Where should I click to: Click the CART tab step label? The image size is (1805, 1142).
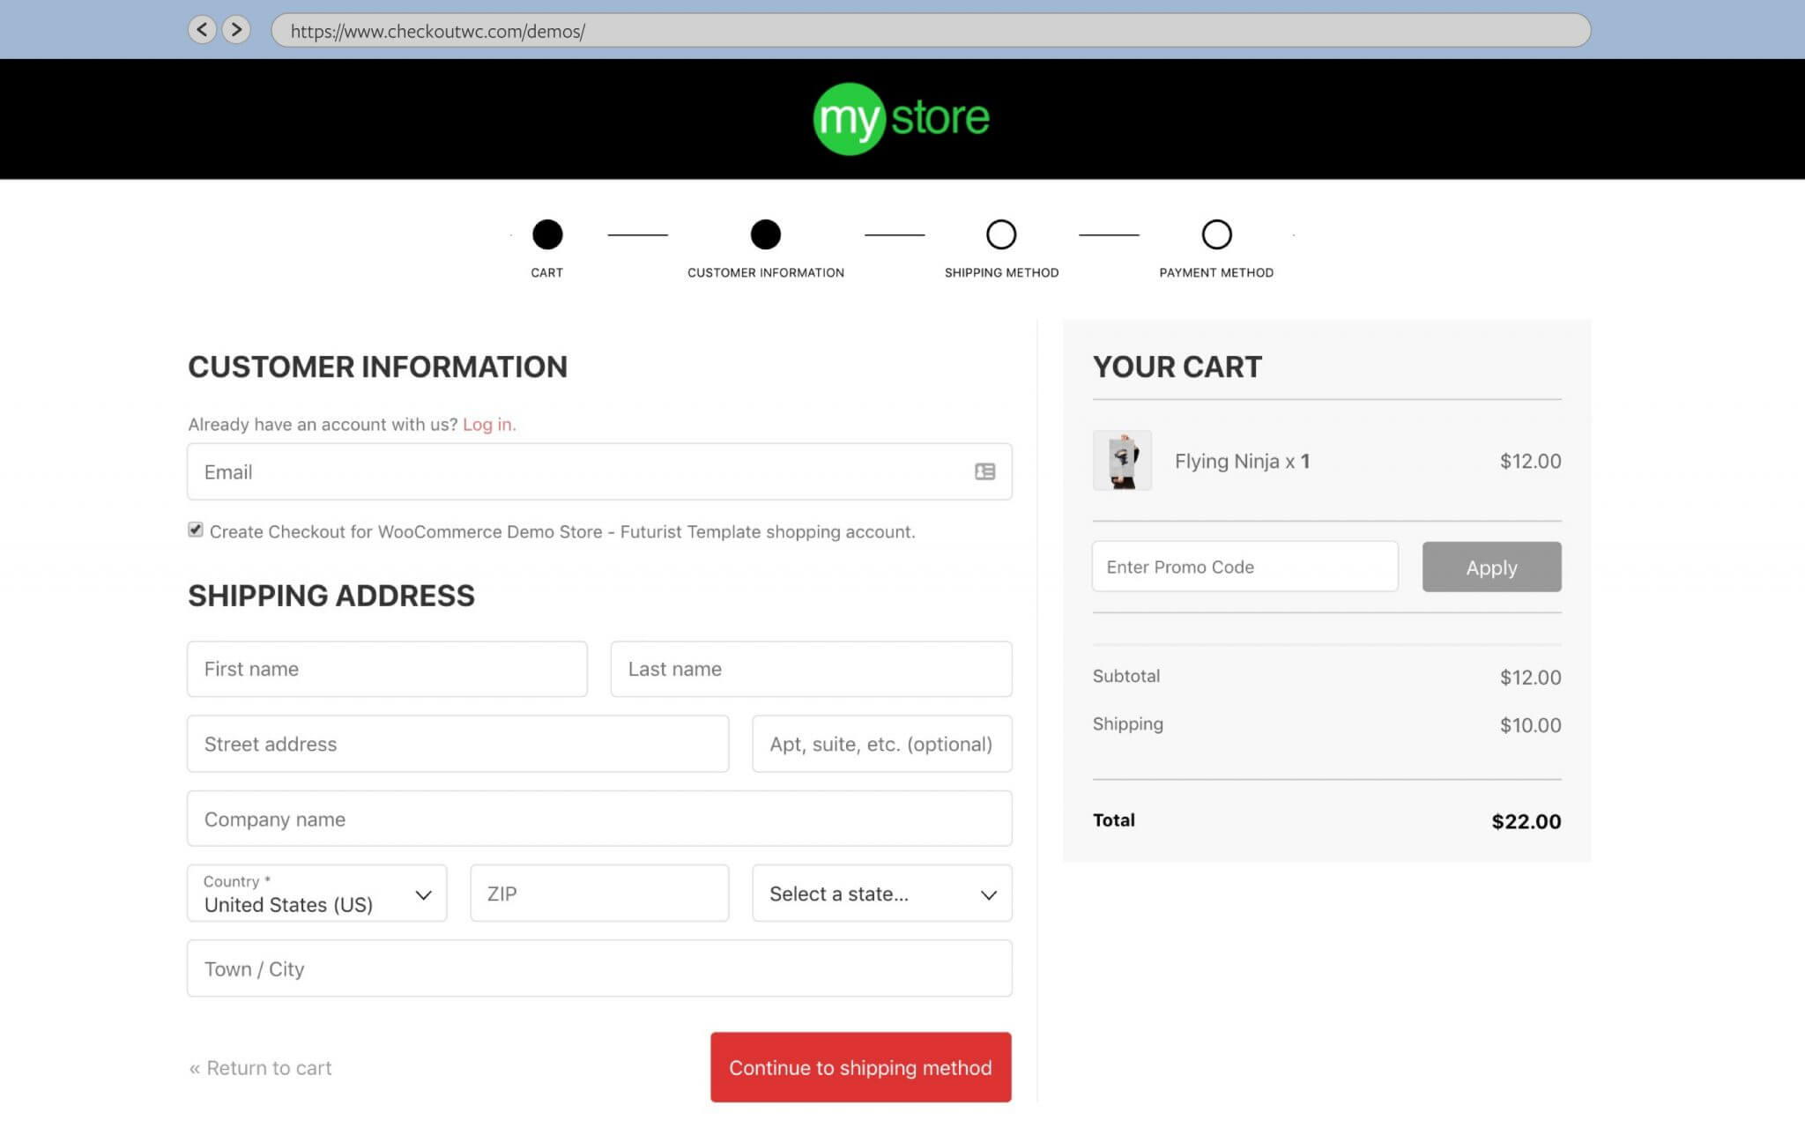546,272
